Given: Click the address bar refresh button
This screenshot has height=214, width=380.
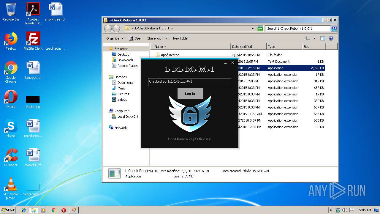Looking at the screenshot, I should click(x=260, y=29).
